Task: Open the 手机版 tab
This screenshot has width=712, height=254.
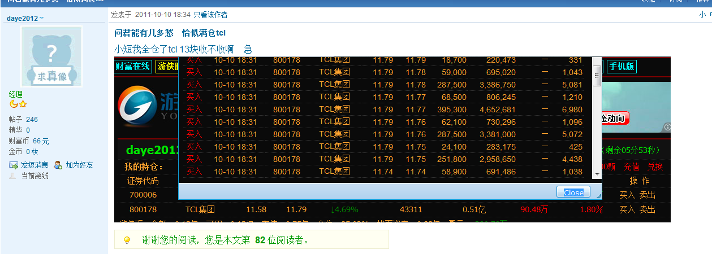Action: click(x=622, y=67)
